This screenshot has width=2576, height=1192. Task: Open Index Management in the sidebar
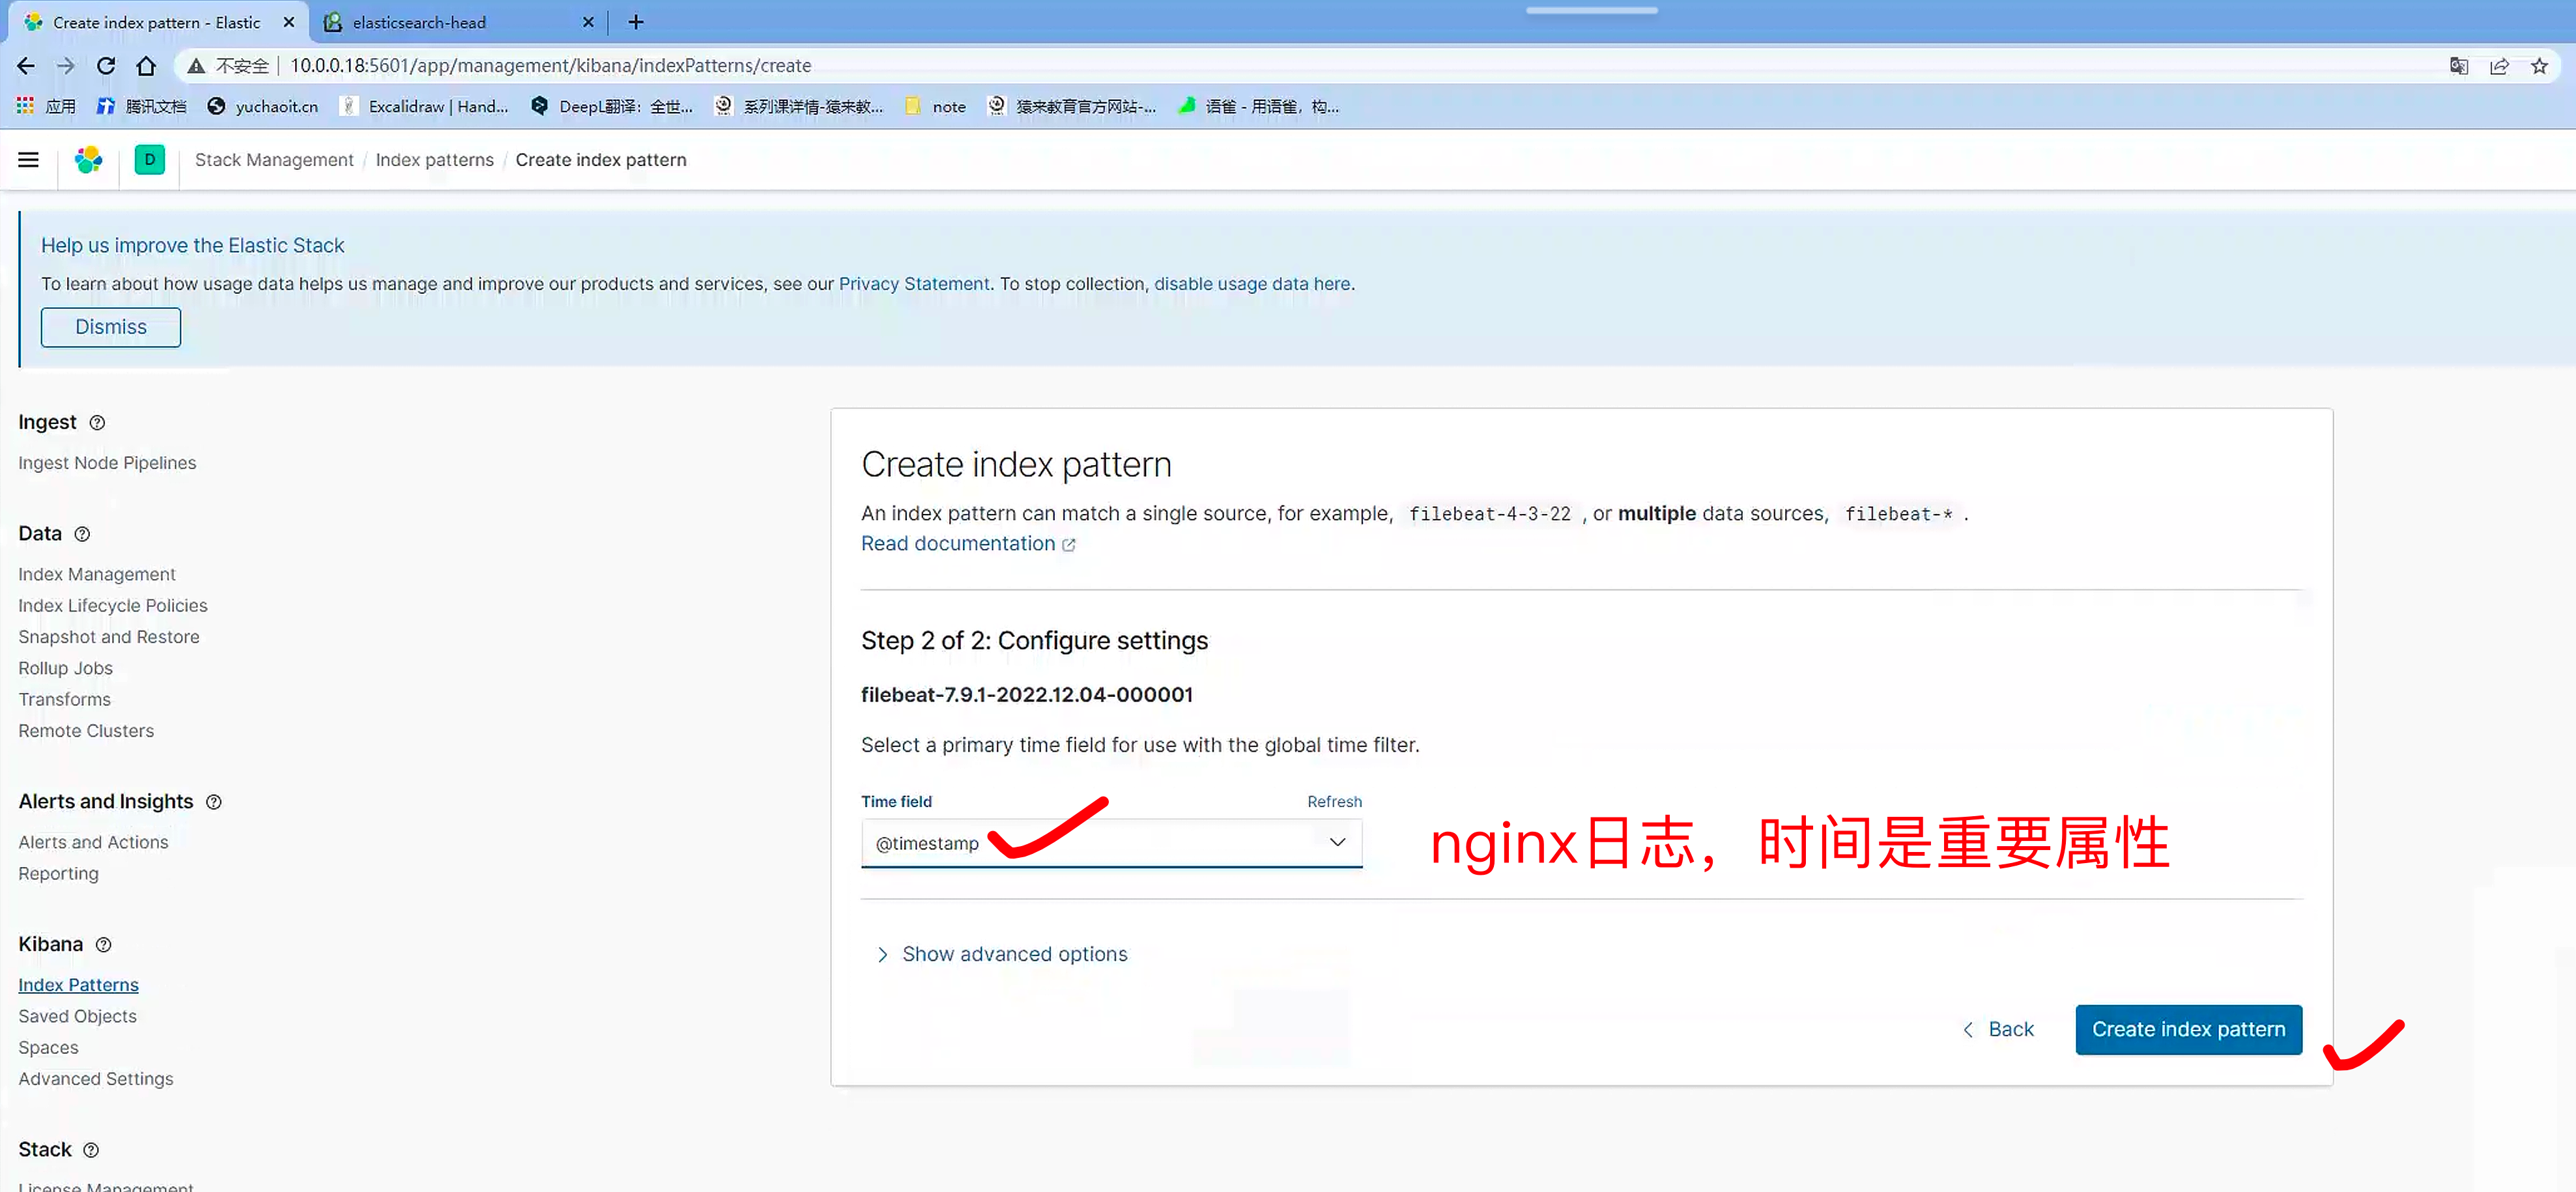pos(96,574)
